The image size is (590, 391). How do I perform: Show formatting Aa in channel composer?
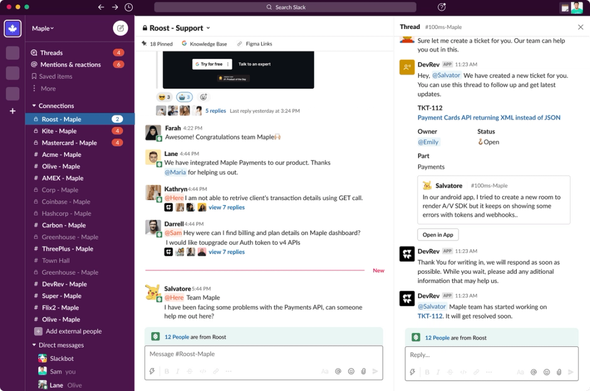click(x=324, y=371)
